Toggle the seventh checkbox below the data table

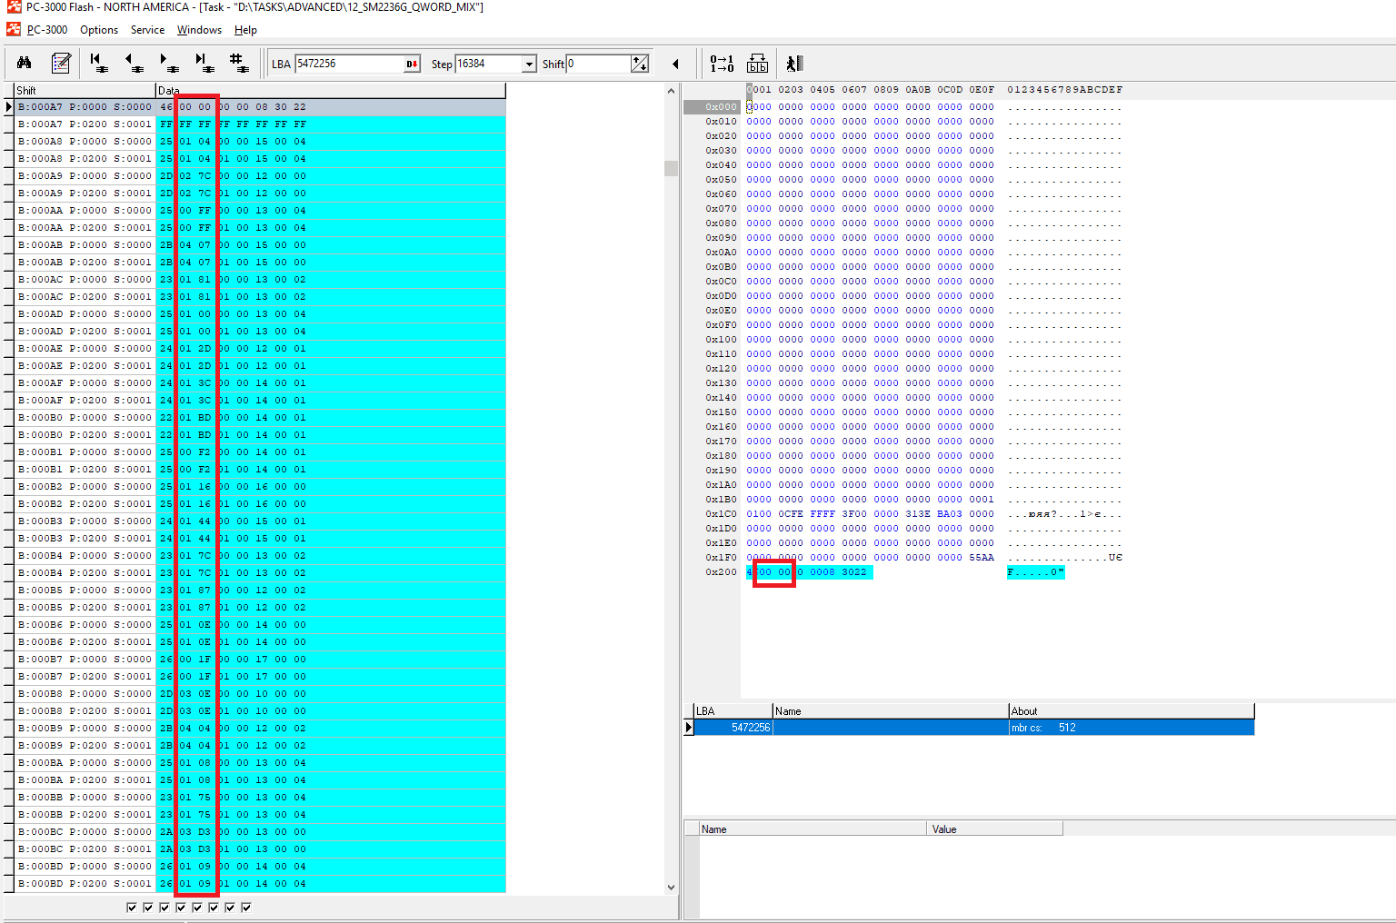230,908
